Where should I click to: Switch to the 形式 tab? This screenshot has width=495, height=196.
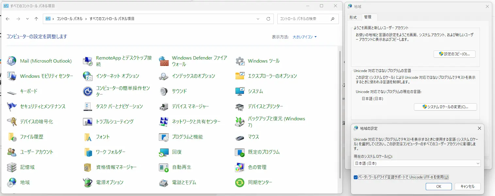(353, 17)
